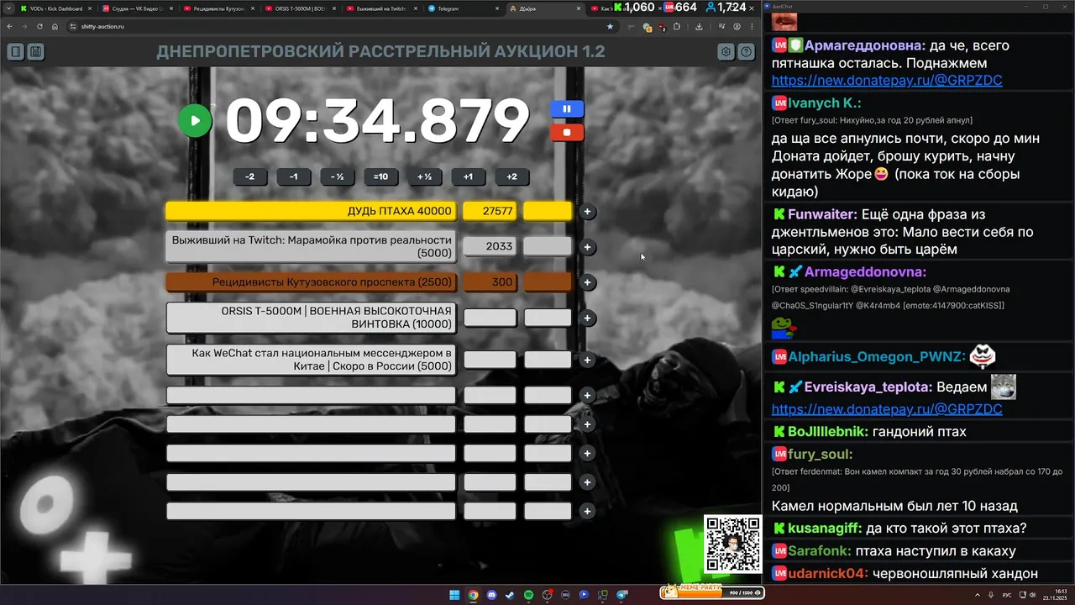
Task: Pause the timer with the blue button
Action: click(x=567, y=108)
